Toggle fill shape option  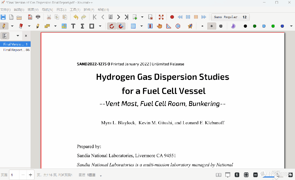(x=233, y=26)
